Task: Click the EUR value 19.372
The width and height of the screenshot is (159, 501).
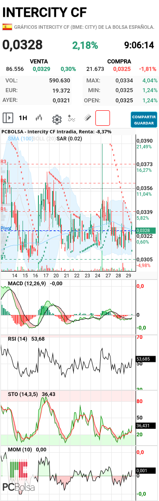Action: coord(61,90)
